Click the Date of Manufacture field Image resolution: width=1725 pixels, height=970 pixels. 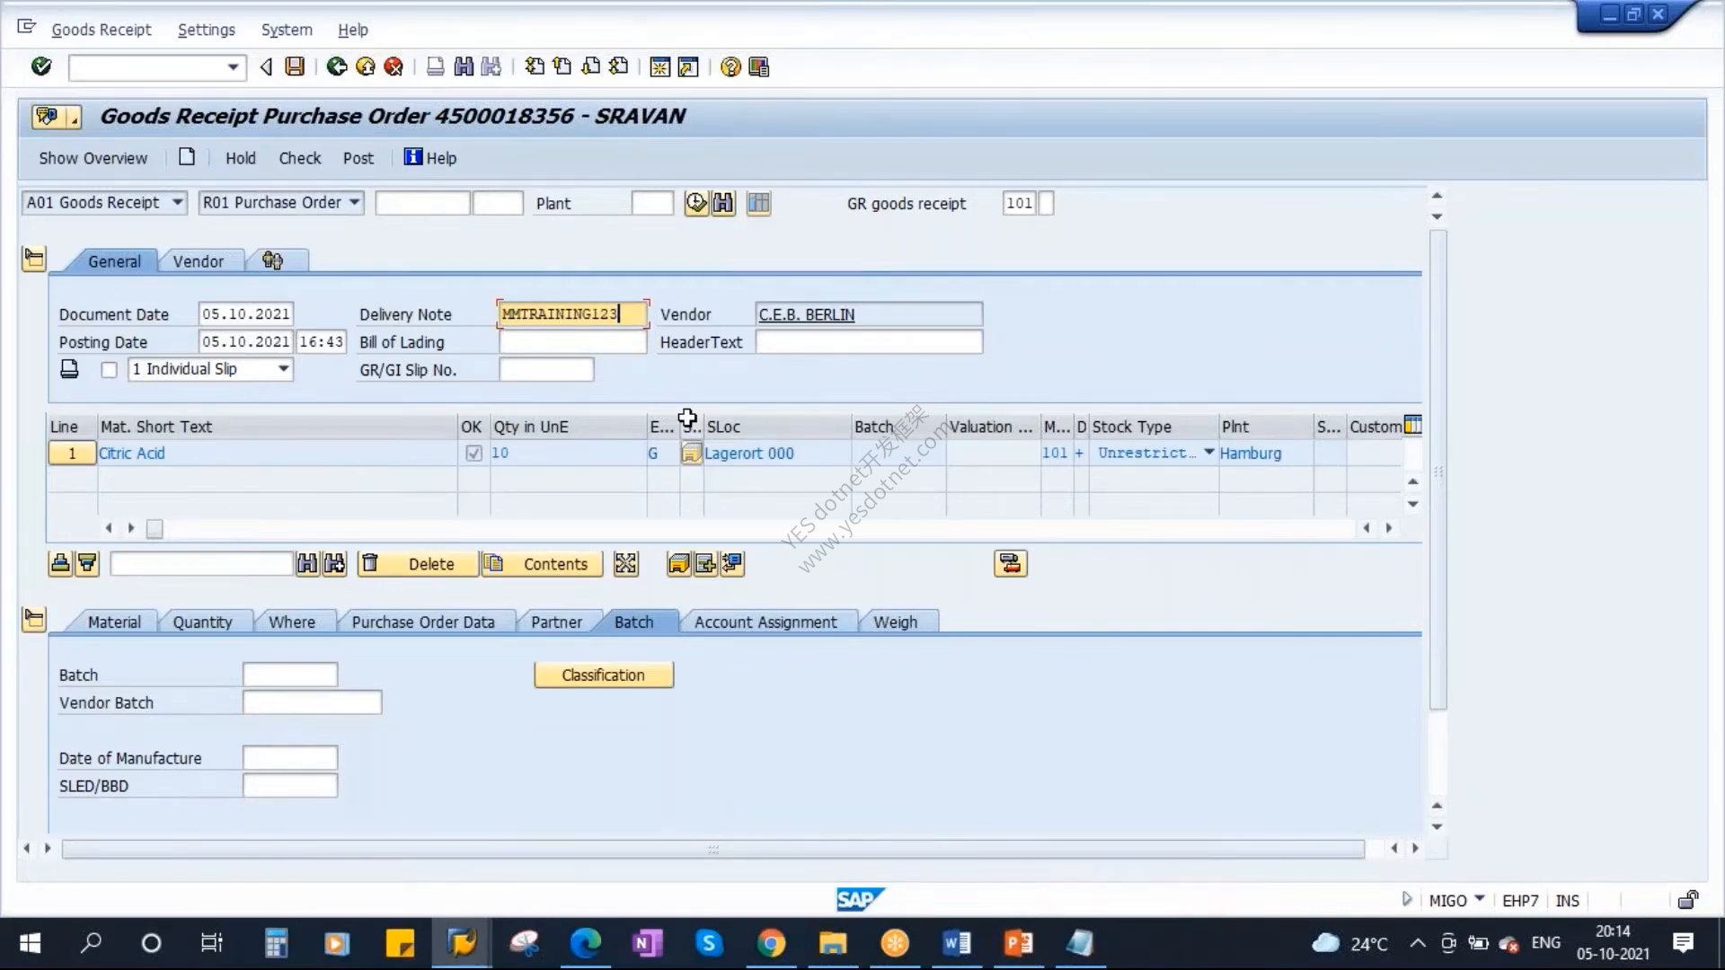point(290,758)
